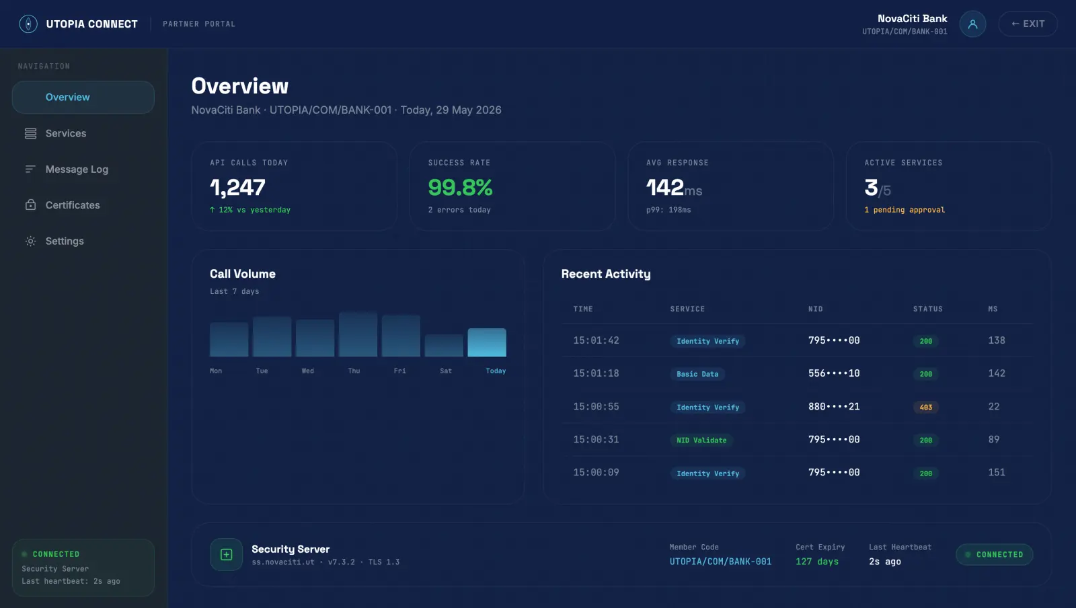Click the timestamp 15:00:31
This screenshot has width=1076, height=608.
596,440
